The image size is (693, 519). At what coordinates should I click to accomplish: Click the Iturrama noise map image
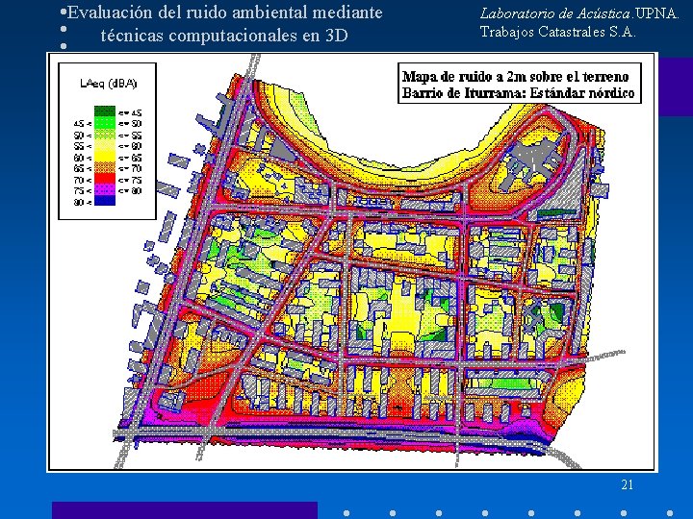352,262
